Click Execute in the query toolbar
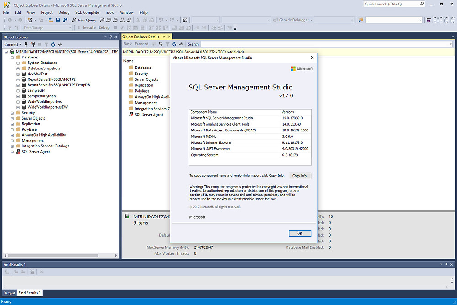The width and height of the screenshot is (457, 305). [86, 28]
